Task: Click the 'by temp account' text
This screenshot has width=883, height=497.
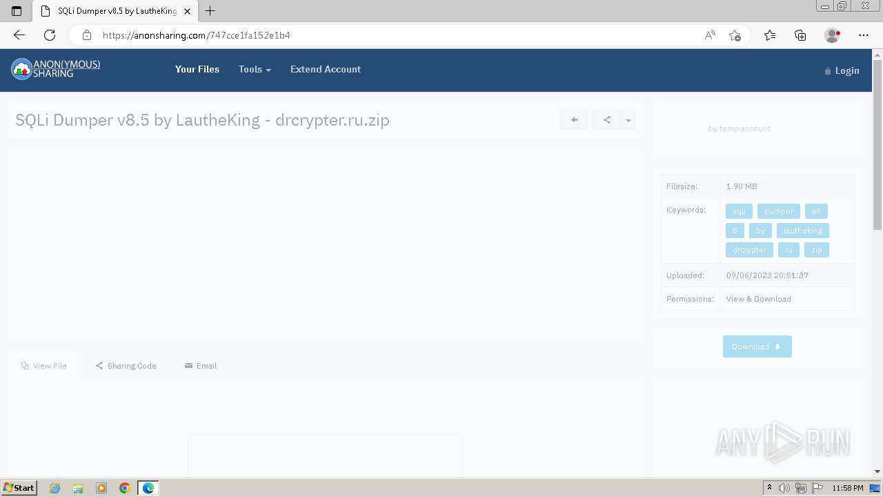Action: click(x=740, y=128)
